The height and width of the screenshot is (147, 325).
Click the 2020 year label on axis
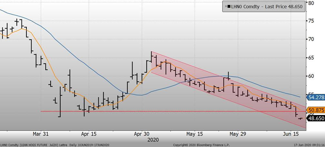coord(153,140)
